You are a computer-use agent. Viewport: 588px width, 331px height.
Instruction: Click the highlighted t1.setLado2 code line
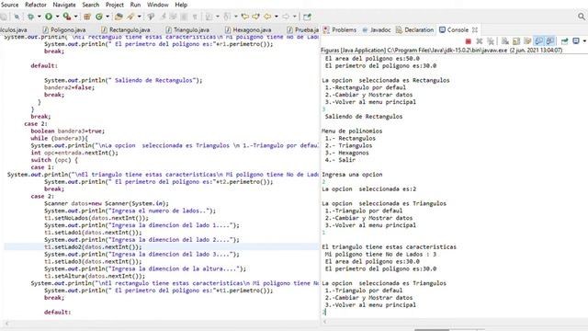point(93,247)
